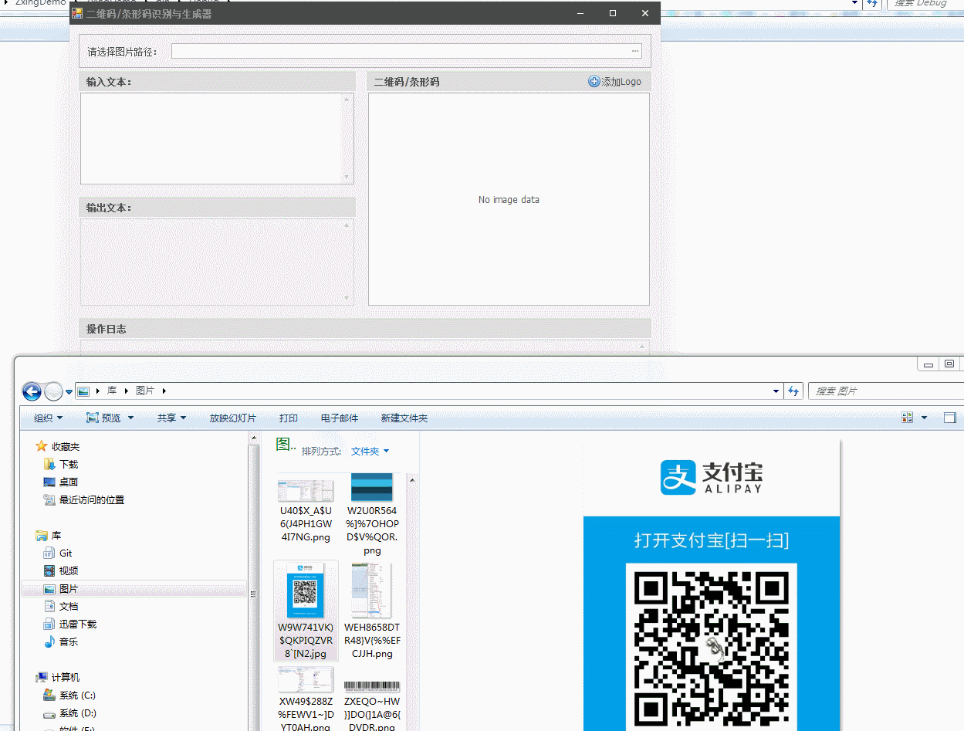Click 放映幻灯片 in the toolbar

coord(232,418)
